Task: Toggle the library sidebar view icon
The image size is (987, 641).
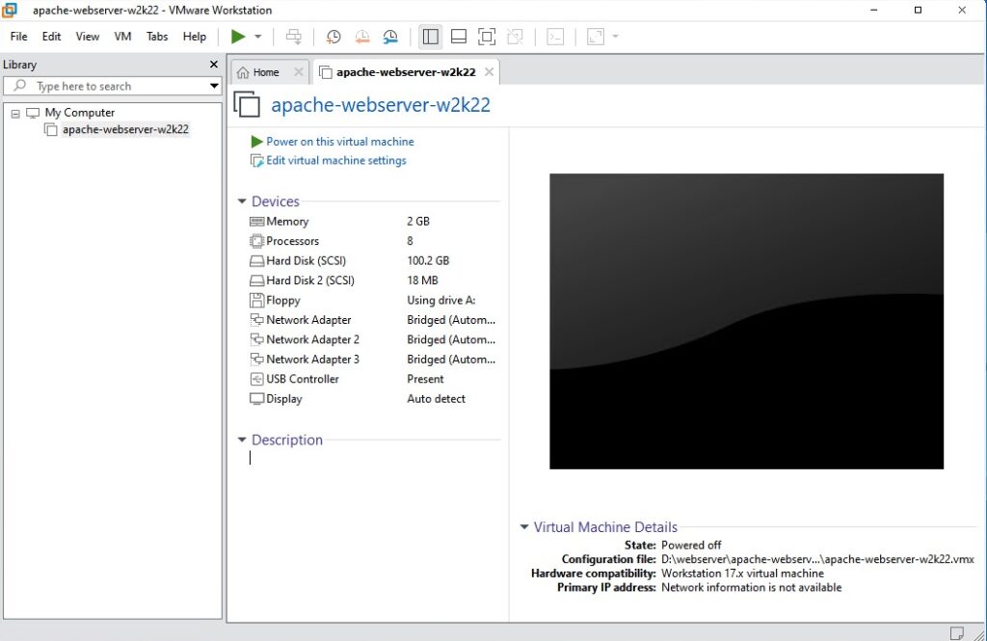Action: tap(431, 37)
